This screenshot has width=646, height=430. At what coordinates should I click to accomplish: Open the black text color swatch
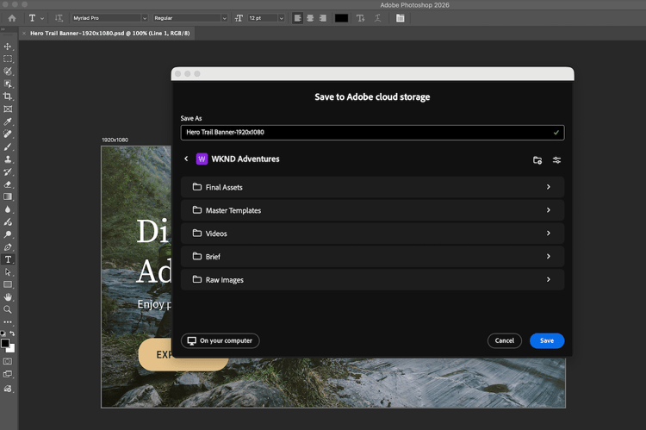(342, 18)
